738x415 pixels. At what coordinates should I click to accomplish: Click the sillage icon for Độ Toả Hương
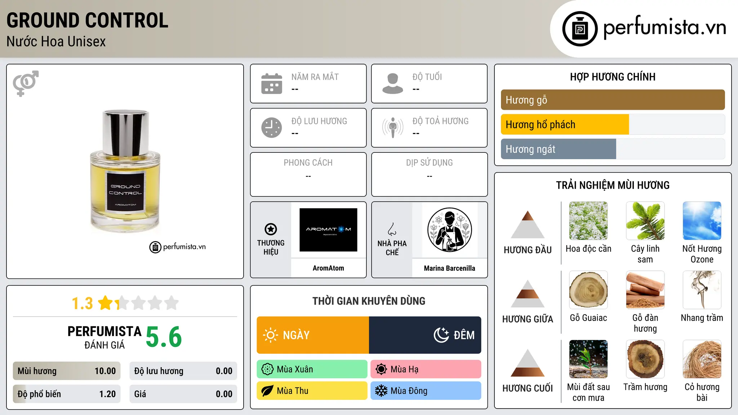point(393,128)
